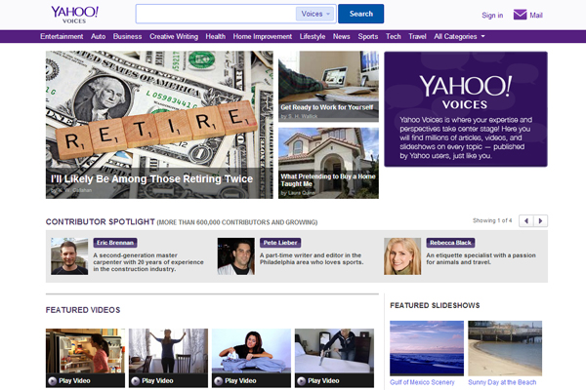Screen dimensions: 586x390
Task: Open the Sign in link
Action: click(492, 16)
